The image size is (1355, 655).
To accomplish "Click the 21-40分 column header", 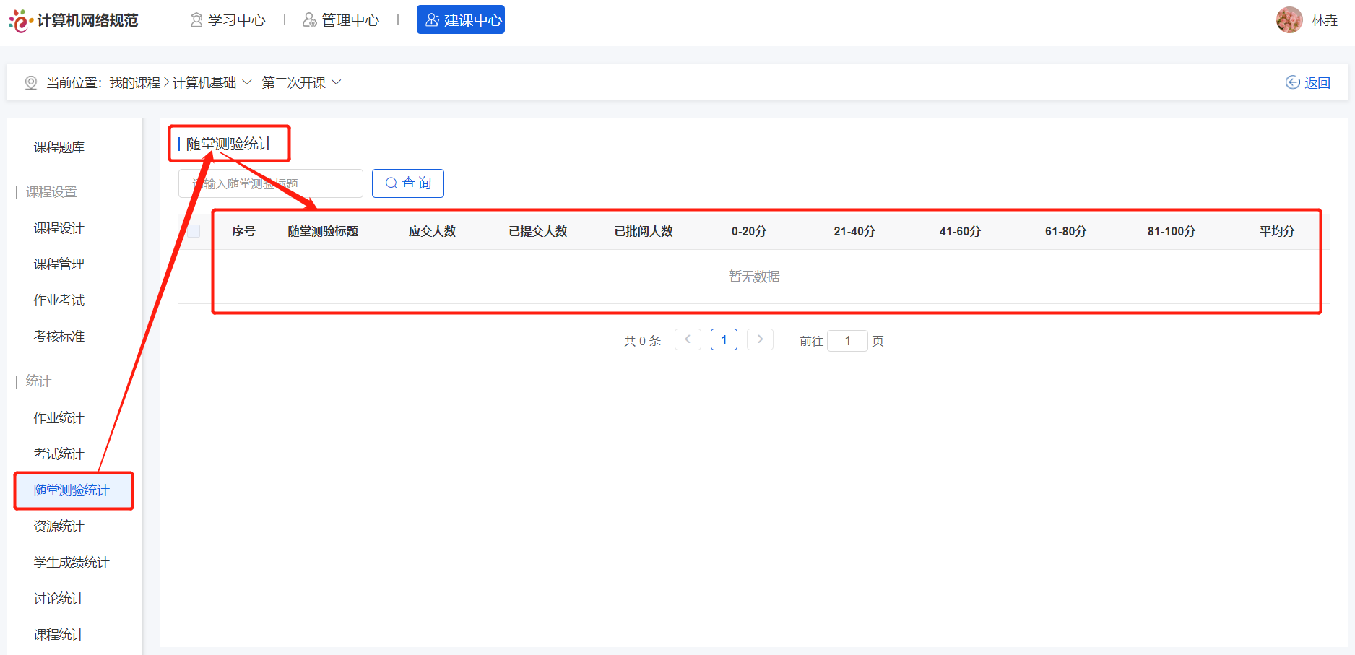I will [854, 231].
